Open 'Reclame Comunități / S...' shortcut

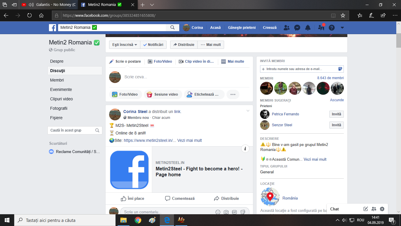tap(75, 152)
